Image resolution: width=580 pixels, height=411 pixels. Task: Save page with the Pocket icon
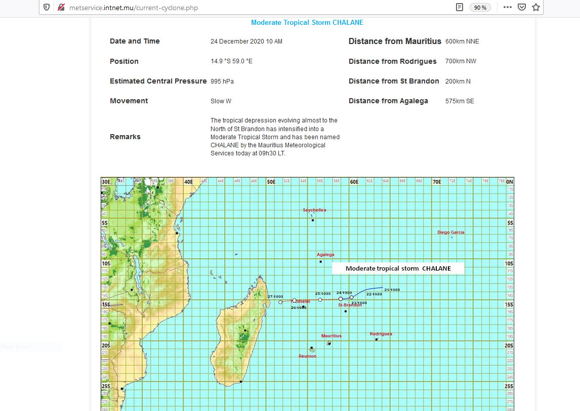point(521,7)
